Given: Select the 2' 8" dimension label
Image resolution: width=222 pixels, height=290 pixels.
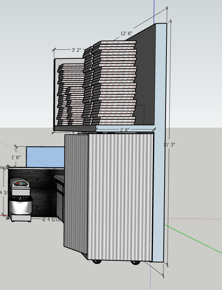Looking at the screenshot, I should pos(125,130).
